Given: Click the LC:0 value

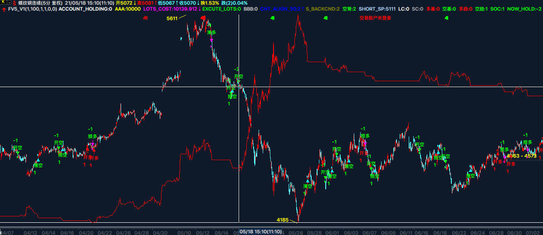Looking at the screenshot, I should (403, 9).
